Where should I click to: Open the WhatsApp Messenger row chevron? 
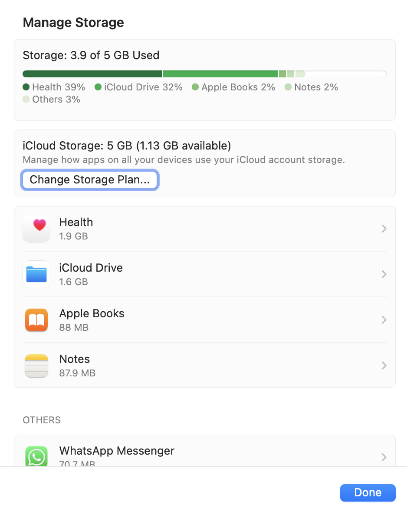point(384,457)
